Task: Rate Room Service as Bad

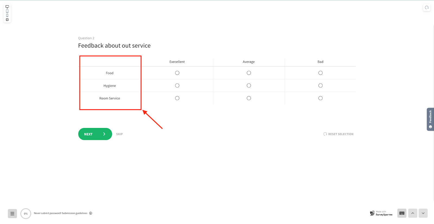Action: (320, 98)
